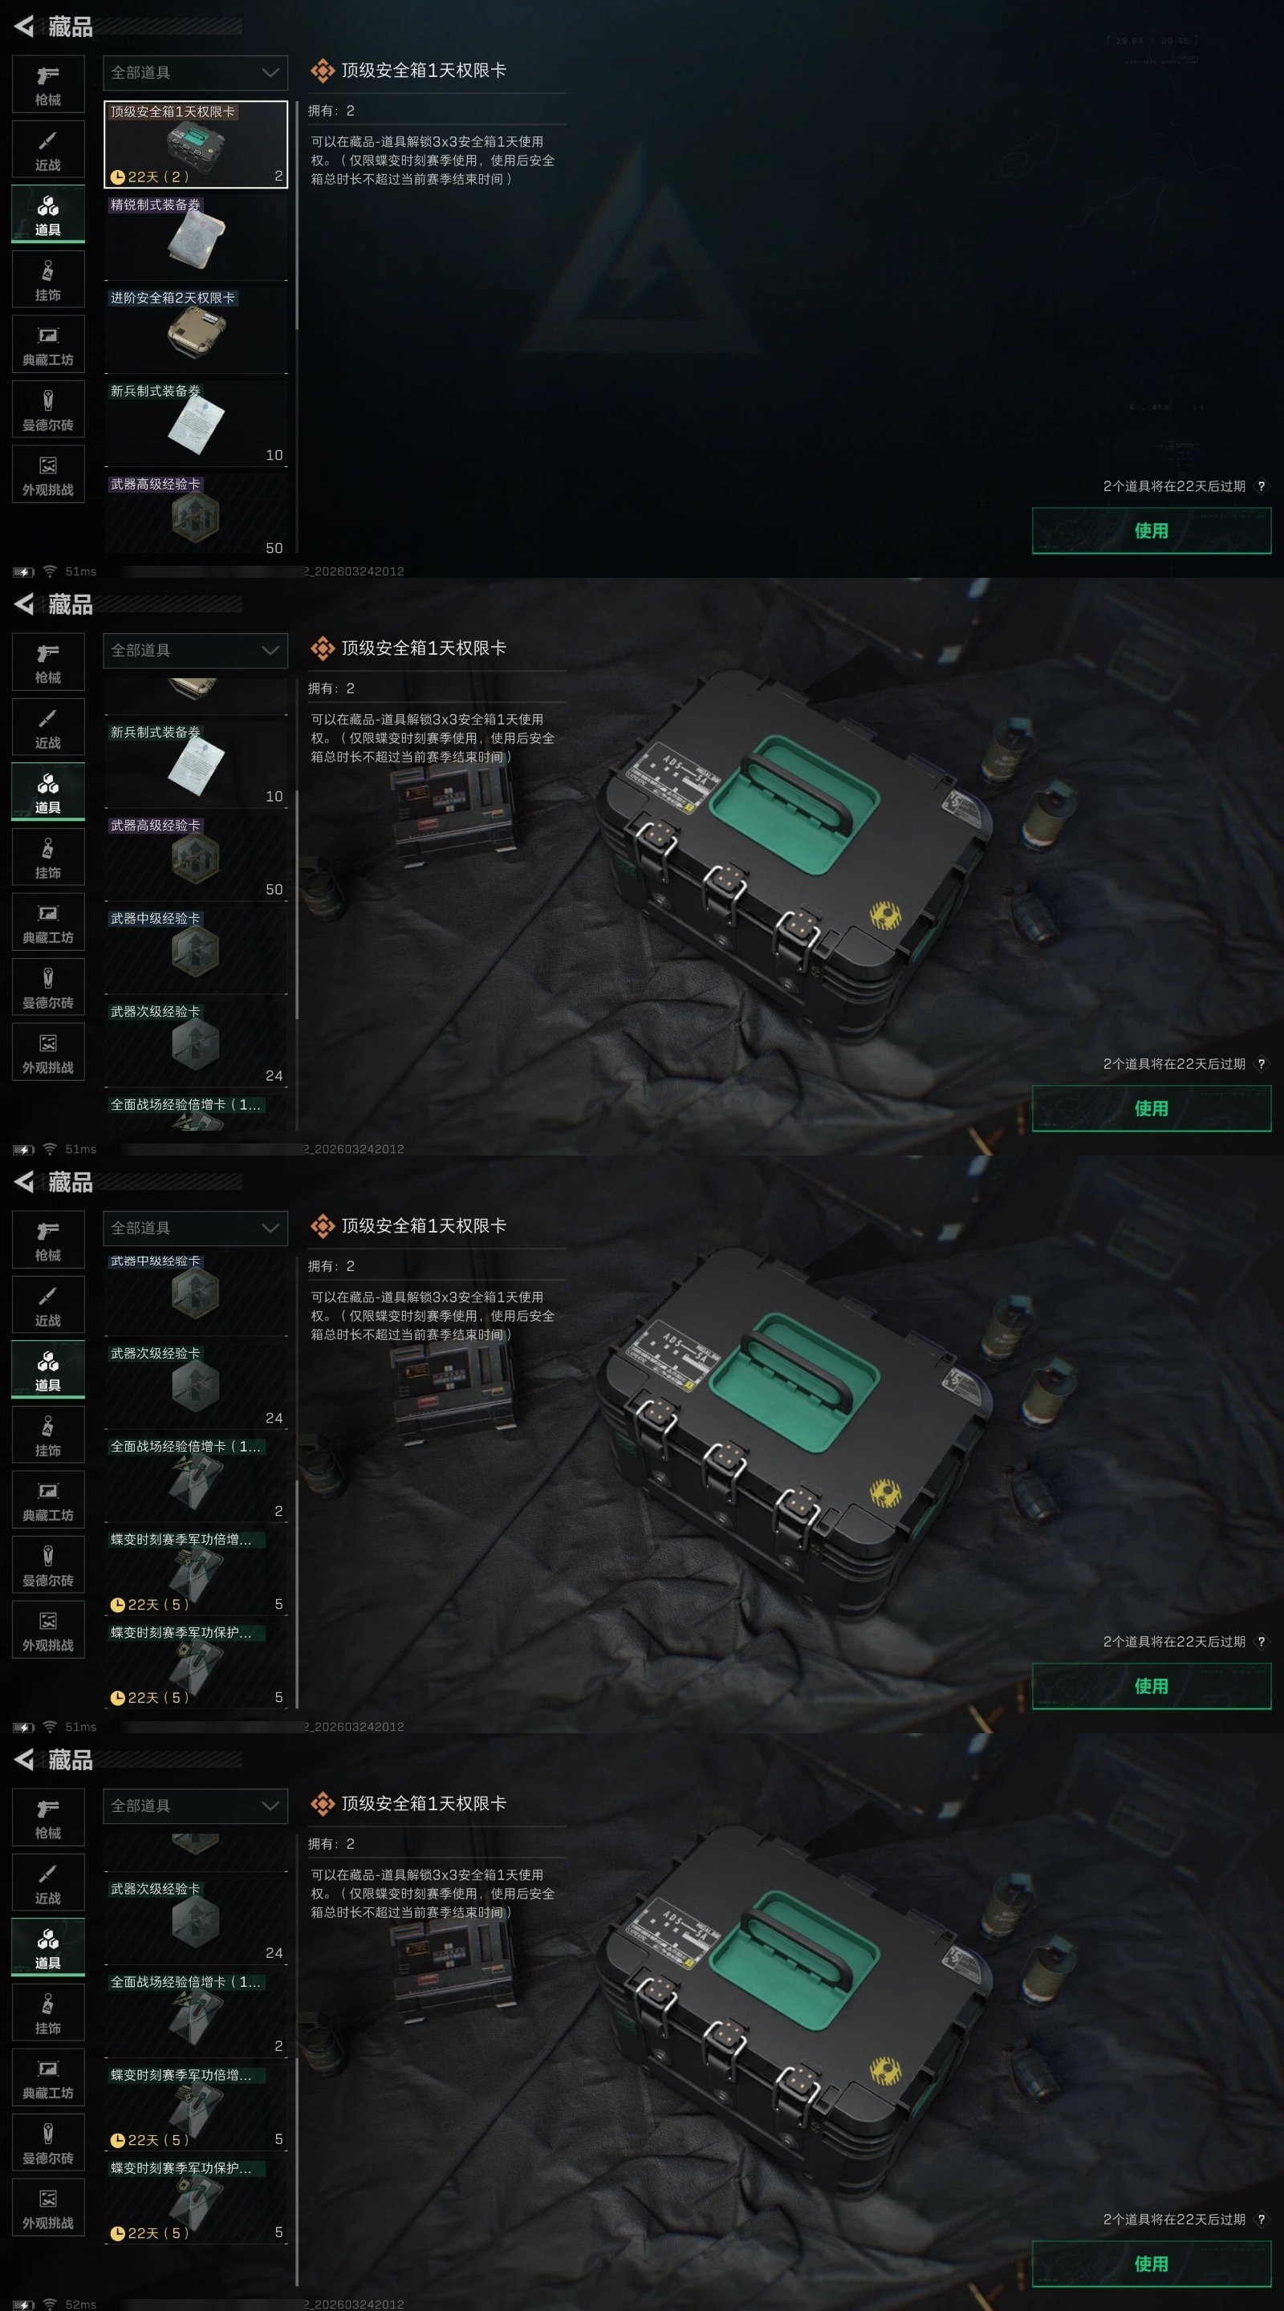This screenshot has width=1284, height=2311.
Task: Open the 挂饰 charms category in the third screen
Action: point(48,1435)
